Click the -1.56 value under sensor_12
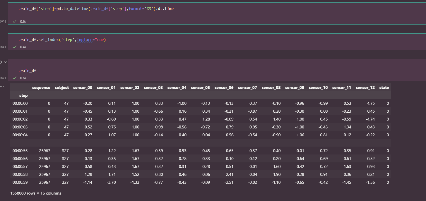Viewport: 426px width, 201px height. (370, 182)
